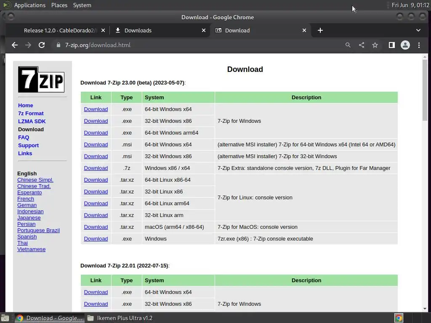This screenshot has width=431, height=323.
Task: Select the Download tab for 7-zip.org
Action: click(261, 30)
